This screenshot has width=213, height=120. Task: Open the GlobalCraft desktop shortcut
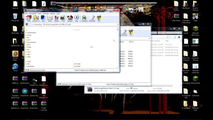point(25,92)
